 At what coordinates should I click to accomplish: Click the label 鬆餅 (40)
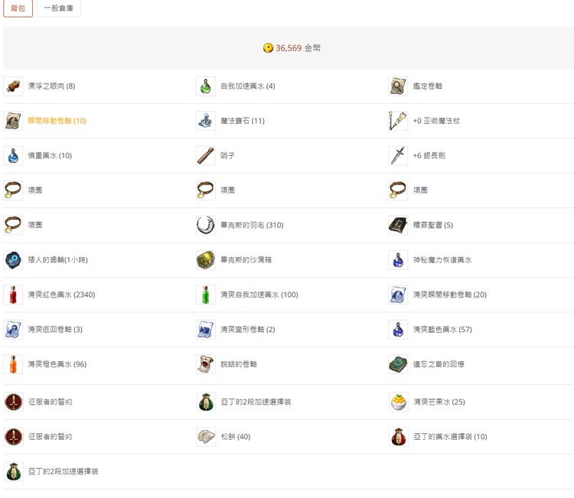[236, 437]
